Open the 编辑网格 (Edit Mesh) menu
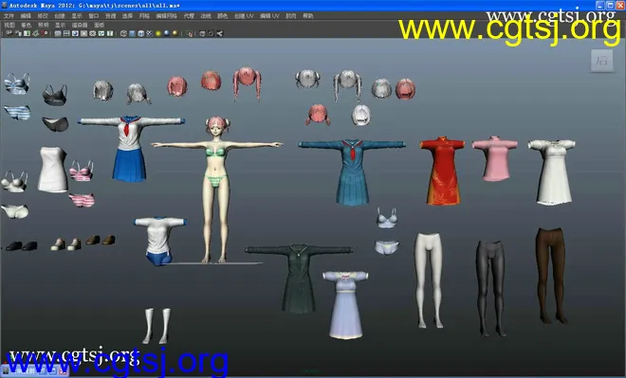 pyautogui.click(x=167, y=16)
